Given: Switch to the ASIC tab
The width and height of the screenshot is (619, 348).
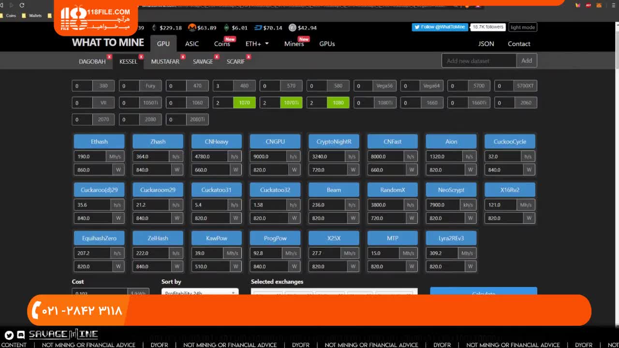Looking at the screenshot, I should point(192,43).
